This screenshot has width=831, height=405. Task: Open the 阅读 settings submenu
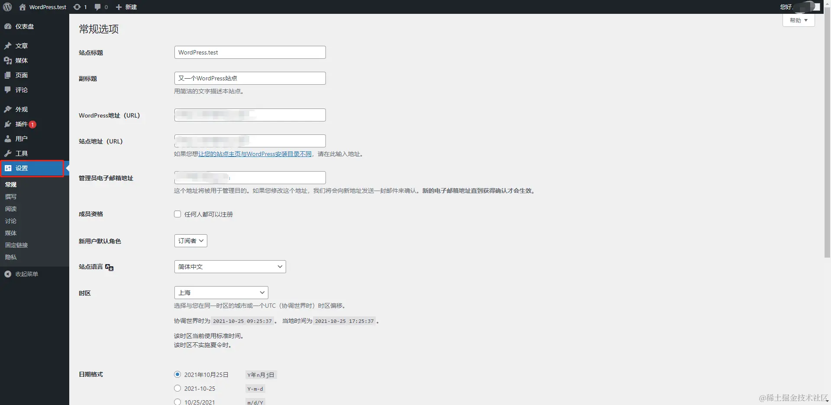click(11, 209)
